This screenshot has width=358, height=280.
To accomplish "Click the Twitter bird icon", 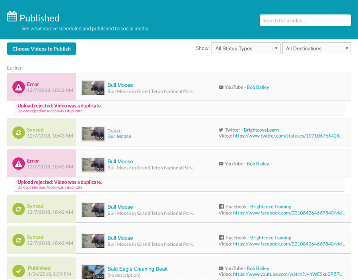I will tap(221, 130).
